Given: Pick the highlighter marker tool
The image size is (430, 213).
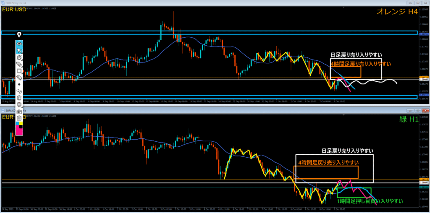Looking at the screenshot, I should [x=19, y=64].
